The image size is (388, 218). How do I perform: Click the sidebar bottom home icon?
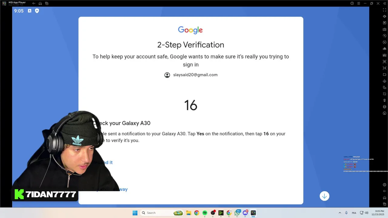pyautogui.click(x=384, y=198)
